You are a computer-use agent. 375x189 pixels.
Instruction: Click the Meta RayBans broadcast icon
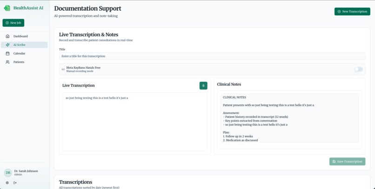[63, 69]
